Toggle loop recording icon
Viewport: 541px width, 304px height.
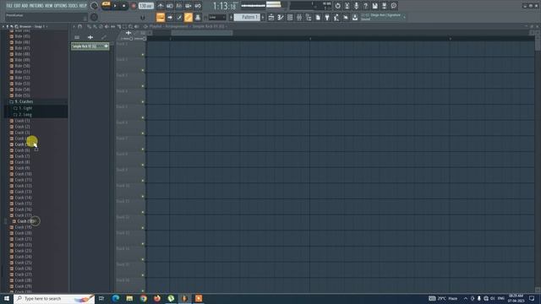point(198,6)
